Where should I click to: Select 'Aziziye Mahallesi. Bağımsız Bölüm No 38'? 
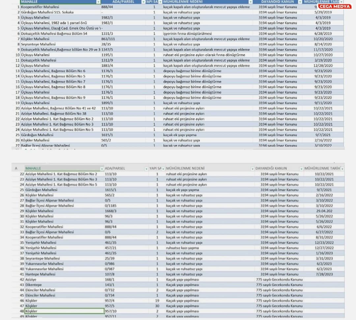(54, 113)
